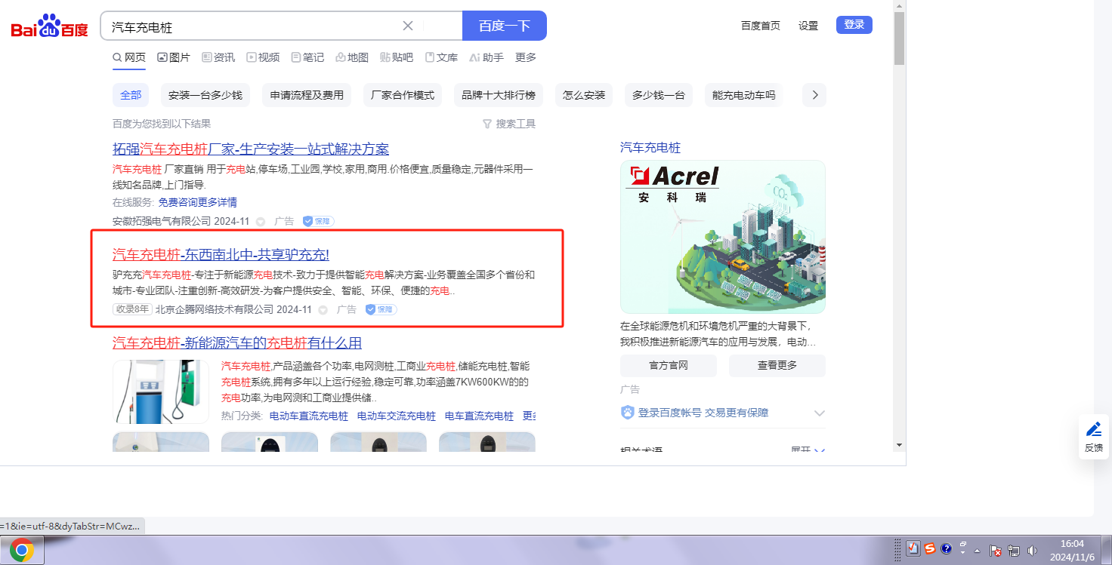Click the Sogou input method tray icon
The height and width of the screenshot is (565, 1112).
930,549
